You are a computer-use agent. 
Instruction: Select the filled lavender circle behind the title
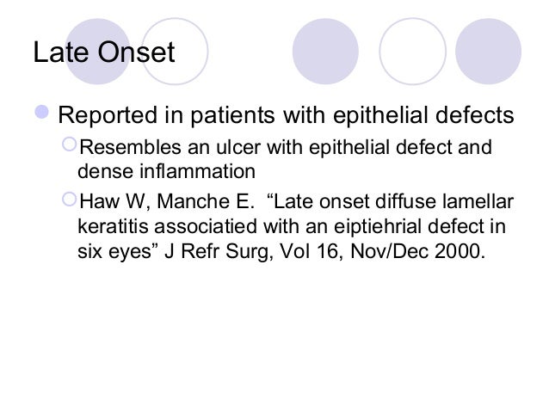point(98,52)
